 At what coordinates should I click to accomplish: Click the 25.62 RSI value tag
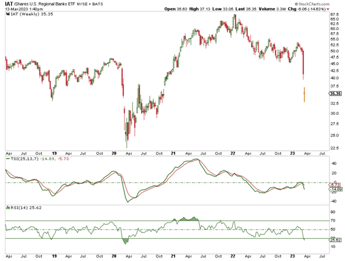[335, 240]
